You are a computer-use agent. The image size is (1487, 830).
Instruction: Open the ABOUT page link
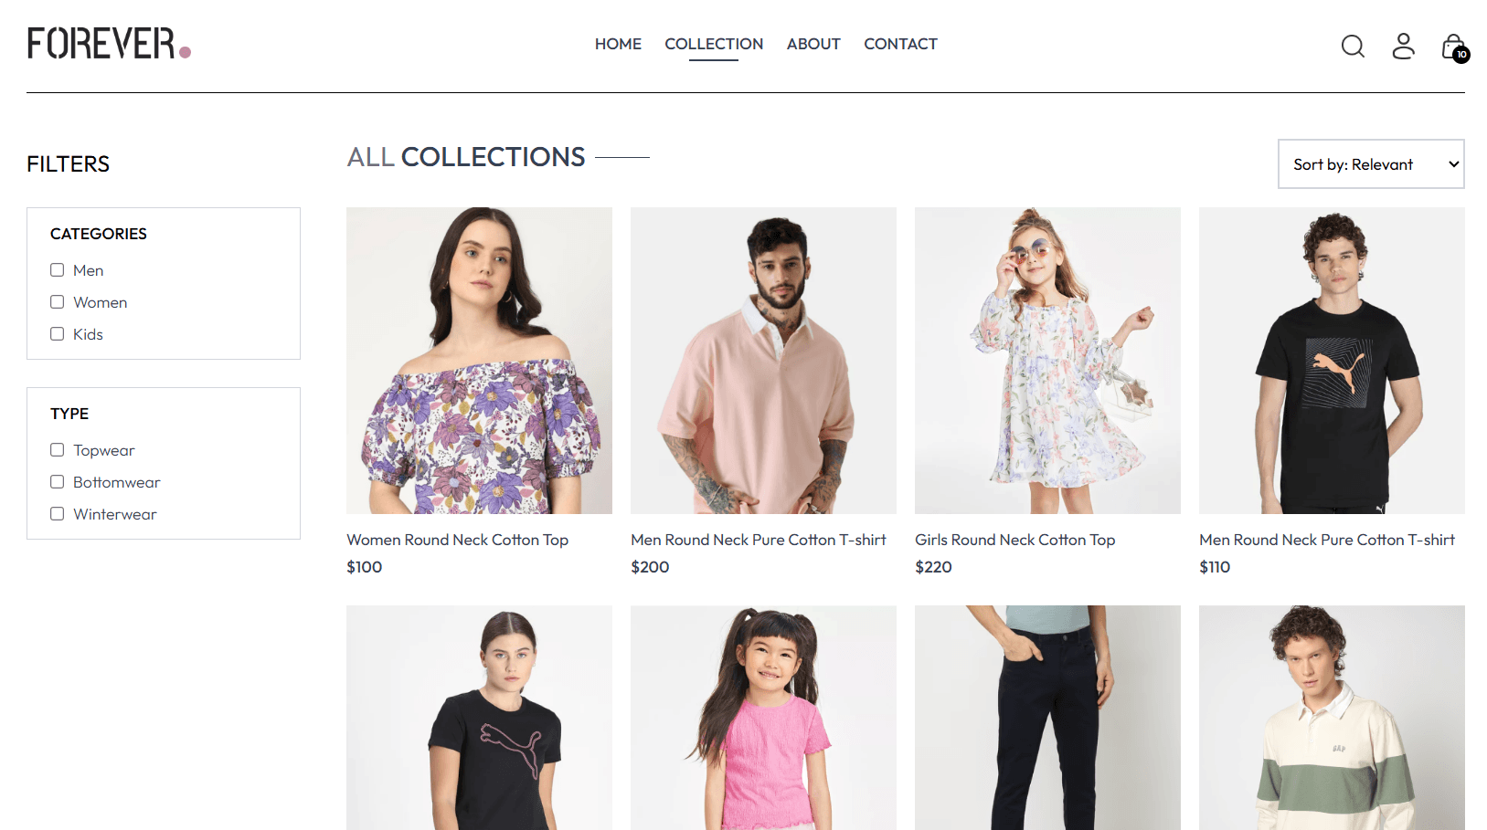tap(813, 44)
